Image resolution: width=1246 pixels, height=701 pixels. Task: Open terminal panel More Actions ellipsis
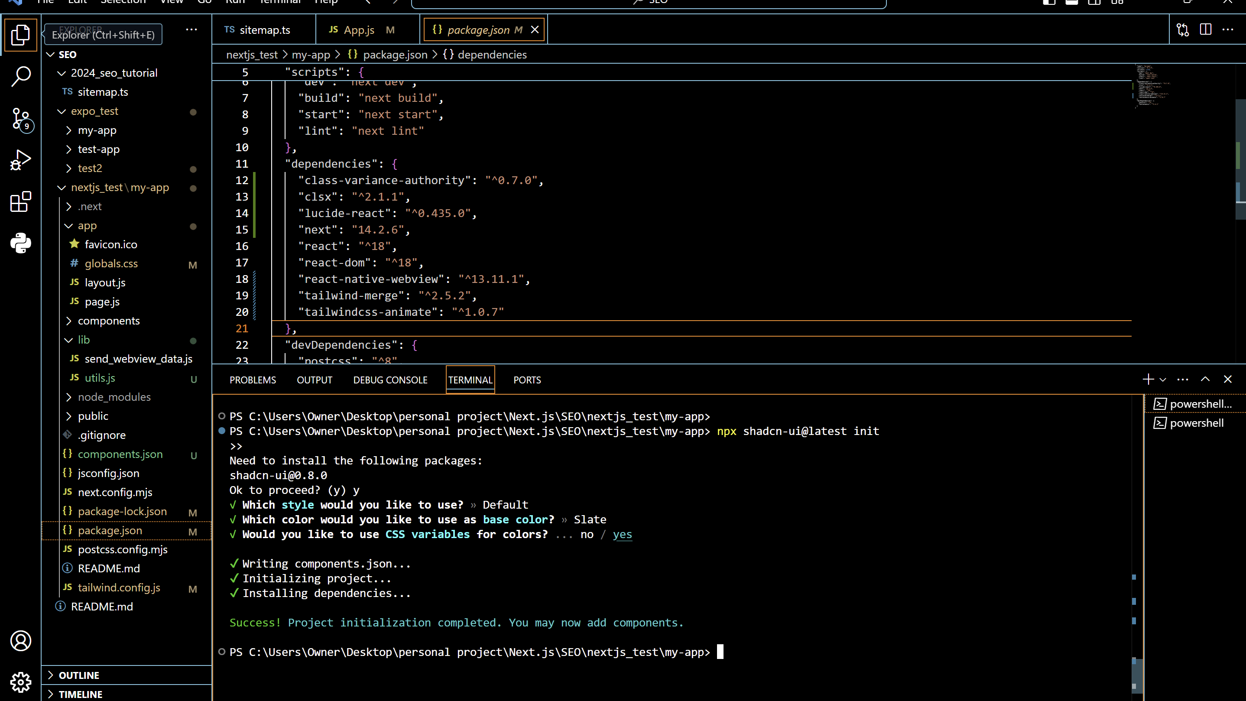click(1183, 380)
